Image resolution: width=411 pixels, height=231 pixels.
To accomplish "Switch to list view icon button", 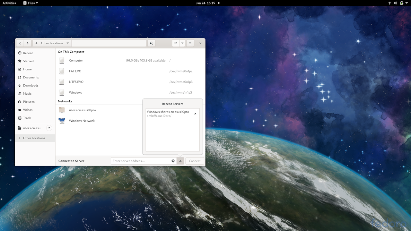I will [x=176, y=43].
